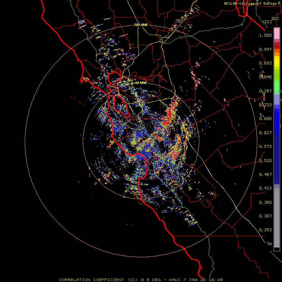Screen dimensions: 282x282
Task: Select the 0.947 legend value
Action: pyautogui.click(x=265, y=49)
